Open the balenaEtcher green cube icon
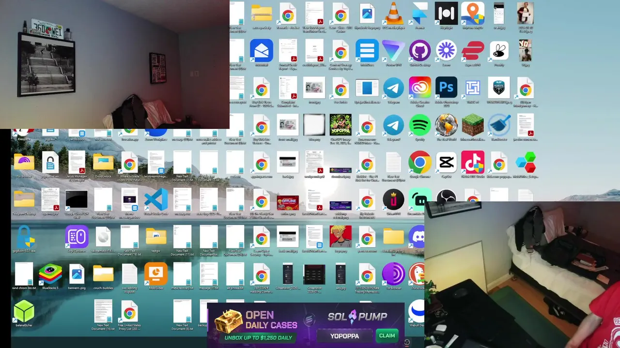Image resolution: width=620 pixels, height=348 pixels. click(24, 312)
